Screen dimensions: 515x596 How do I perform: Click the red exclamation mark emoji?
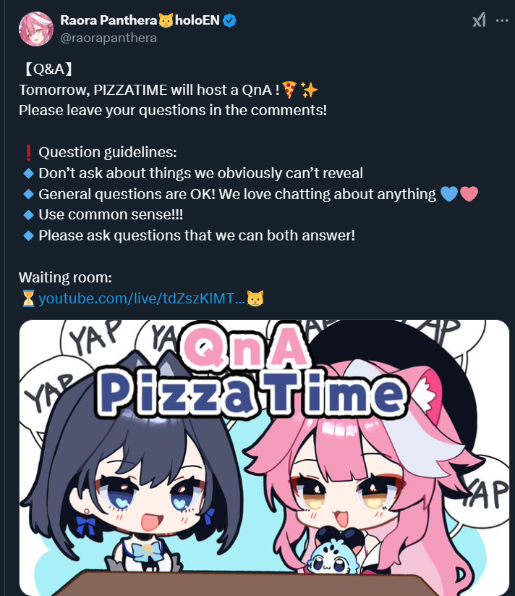(x=28, y=152)
